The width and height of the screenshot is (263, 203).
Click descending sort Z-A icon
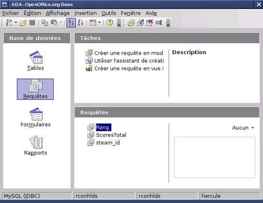[x=80, y=23]
